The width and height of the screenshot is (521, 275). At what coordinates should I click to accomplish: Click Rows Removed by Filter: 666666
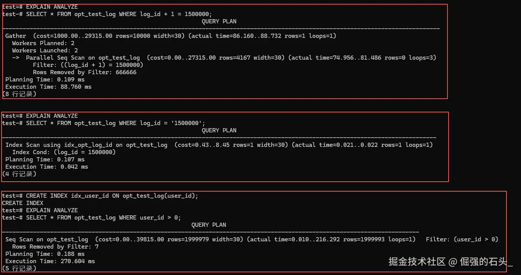(x=85, y=72)
